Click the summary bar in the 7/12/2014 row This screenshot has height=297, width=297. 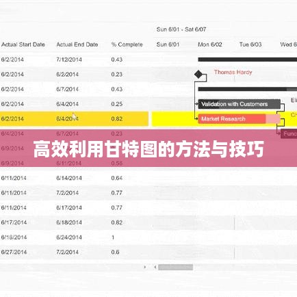[x=248, y=60]
